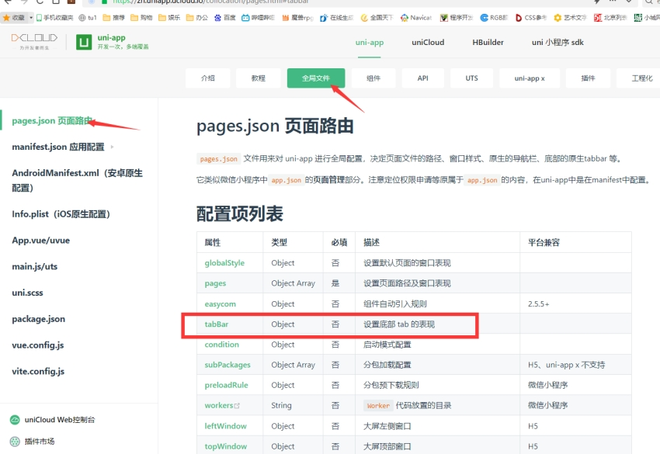Open the 百度 bookmark

(x=225, y=18)
